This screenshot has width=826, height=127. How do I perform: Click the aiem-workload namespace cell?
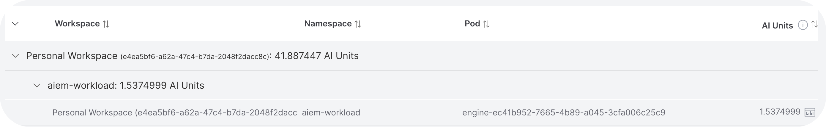[x=331, y=112]
